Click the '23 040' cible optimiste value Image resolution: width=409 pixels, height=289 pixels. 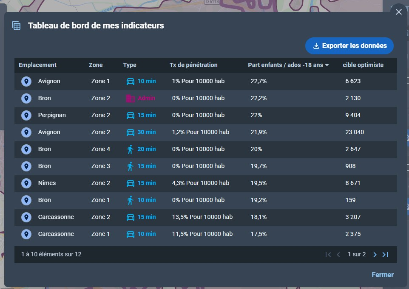pyautogui.click(x=355, y=132)
